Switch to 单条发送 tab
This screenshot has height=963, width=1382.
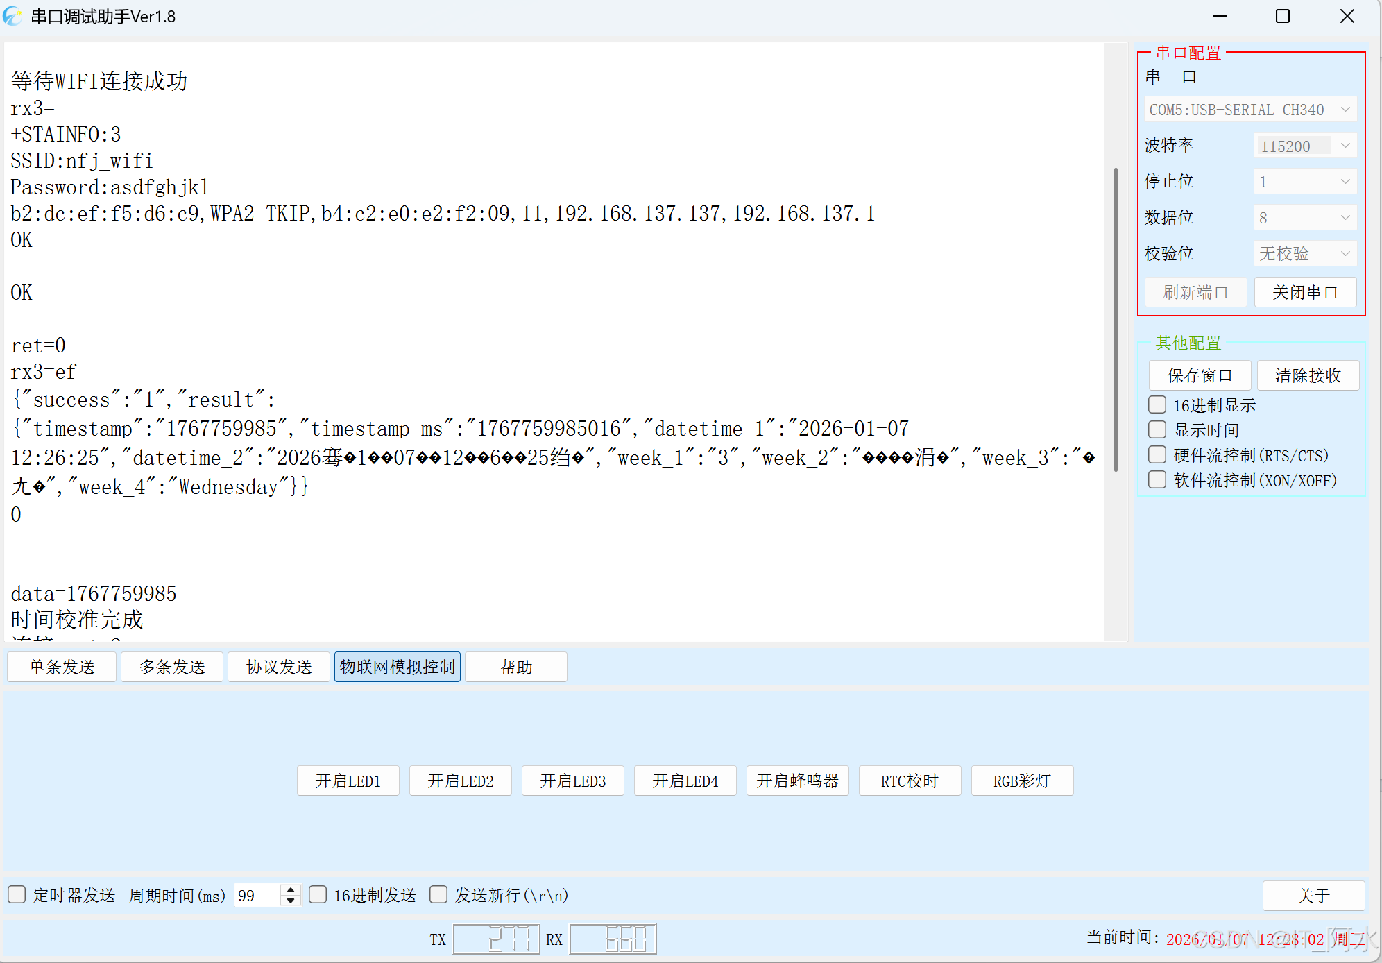click(x=62, y=667)
